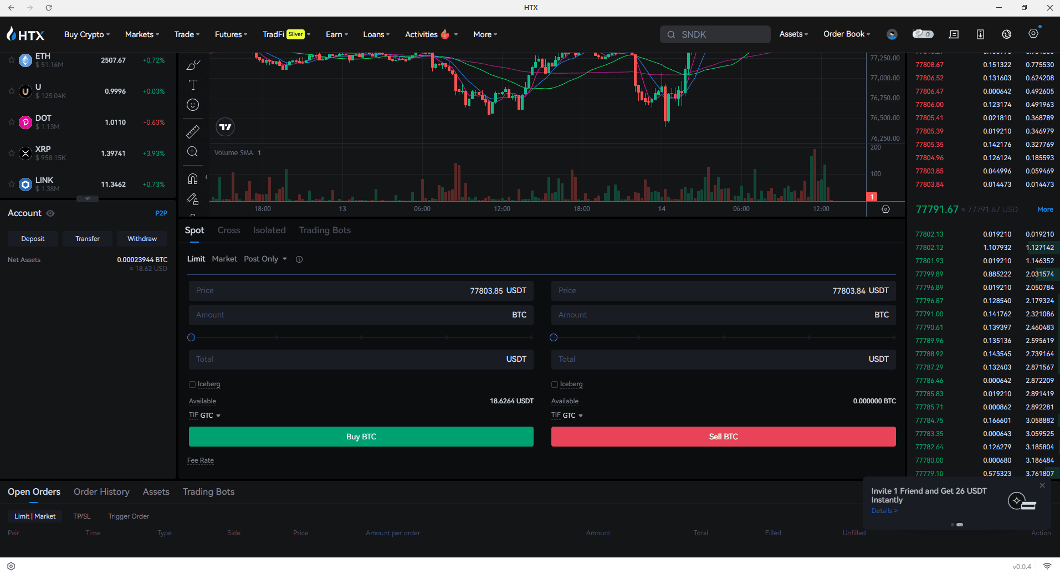The width and height of the screenshot is (1060, 574).
Task: Open the emoji sticker tool
Action: (x=193, y=105)
